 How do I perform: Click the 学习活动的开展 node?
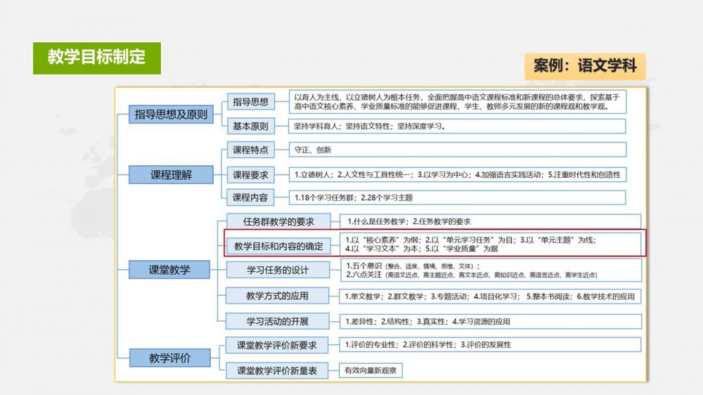(277, 321)
